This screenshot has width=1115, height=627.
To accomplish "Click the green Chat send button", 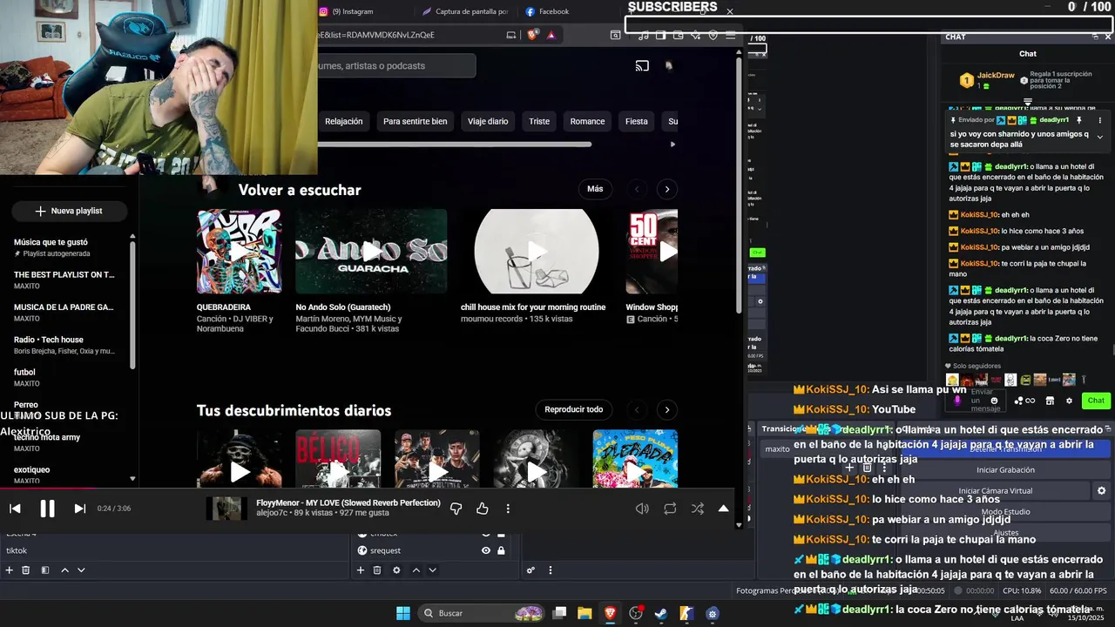I will coord(1096,401).
